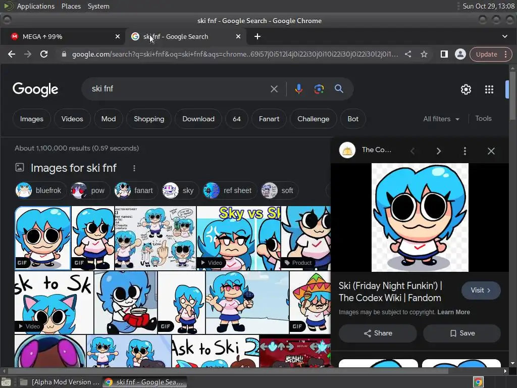Reload the Google search page
517x388 pixels.
(44, 54)
